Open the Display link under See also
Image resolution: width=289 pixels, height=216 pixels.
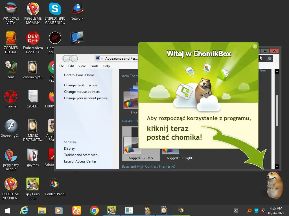pos(69,148)
